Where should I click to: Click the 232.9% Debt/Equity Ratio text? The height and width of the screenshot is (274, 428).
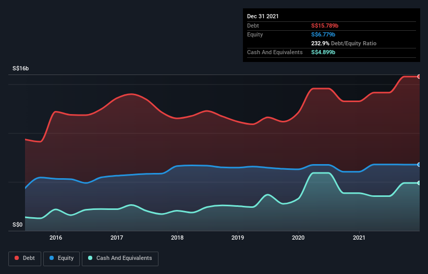(x=344, y=43)
